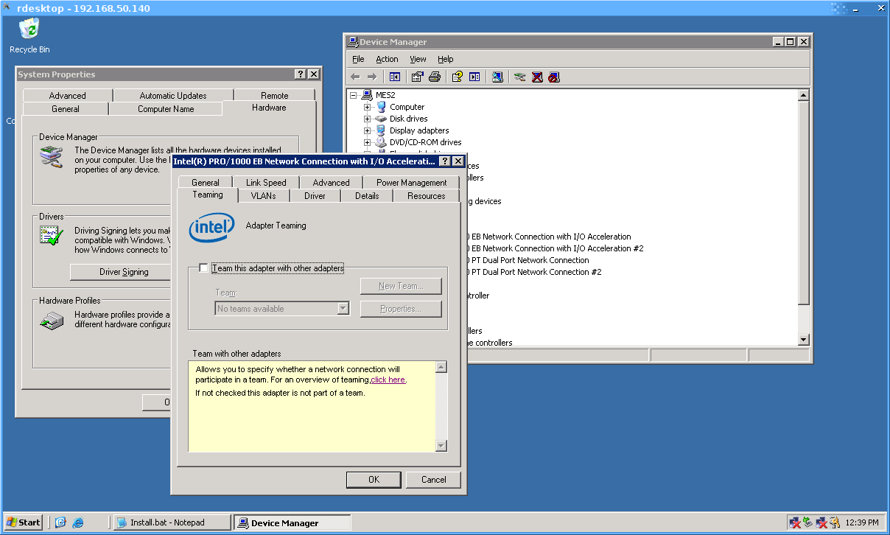Click the Uninstall device toolbar icon
Image resolution: width=890 pixels, height=535 pixels.
click(537, 77)
